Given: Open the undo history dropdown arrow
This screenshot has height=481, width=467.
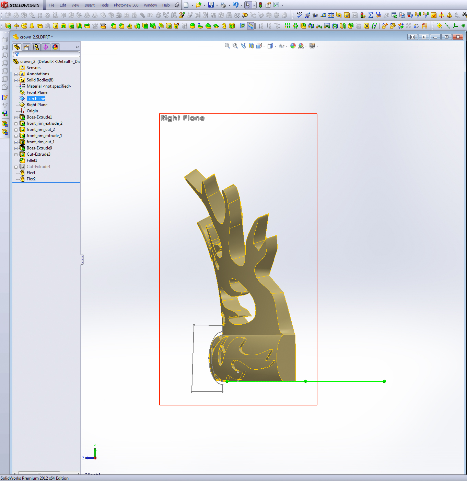Looking at the screenshot, I should click(242, 5).
